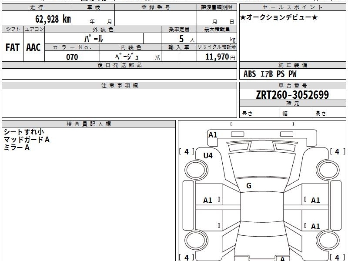Click the オークションデビュー sales point text
This screenshot has width=348, height=261.
click(x=279, y=17)
